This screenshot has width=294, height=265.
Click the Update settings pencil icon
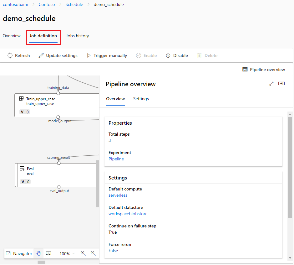(x=41, y=55)
